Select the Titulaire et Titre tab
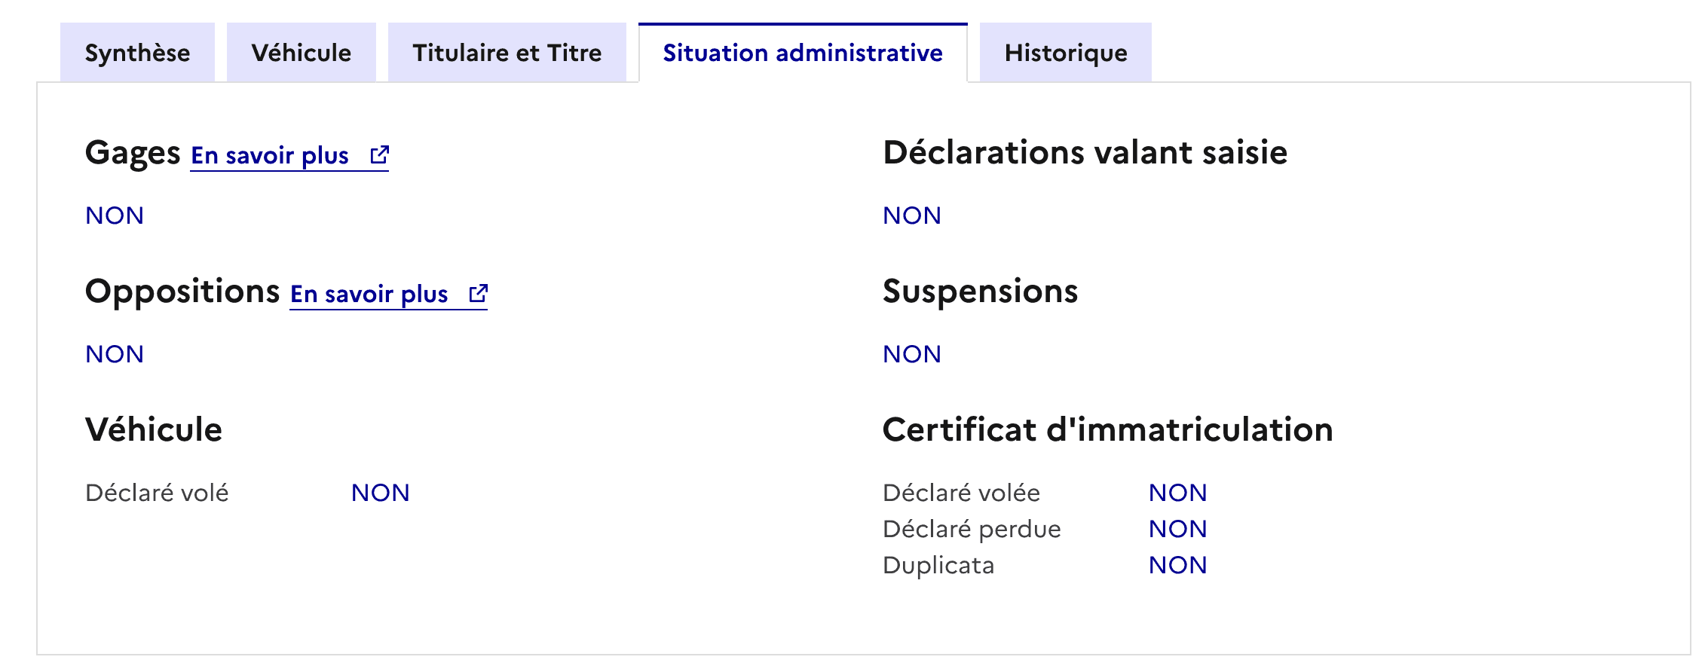Screen dimensions: 1705x669 click(507, 52)
